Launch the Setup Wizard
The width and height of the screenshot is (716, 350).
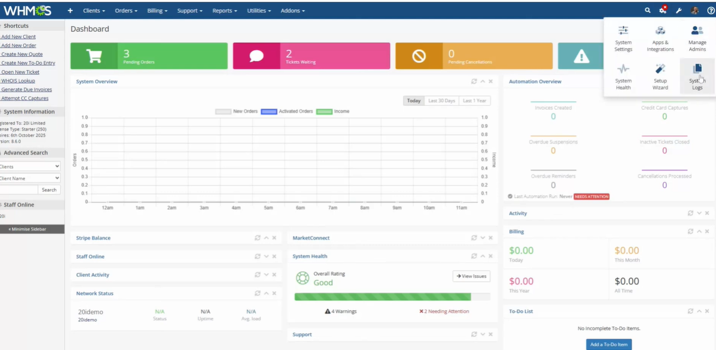660,76
